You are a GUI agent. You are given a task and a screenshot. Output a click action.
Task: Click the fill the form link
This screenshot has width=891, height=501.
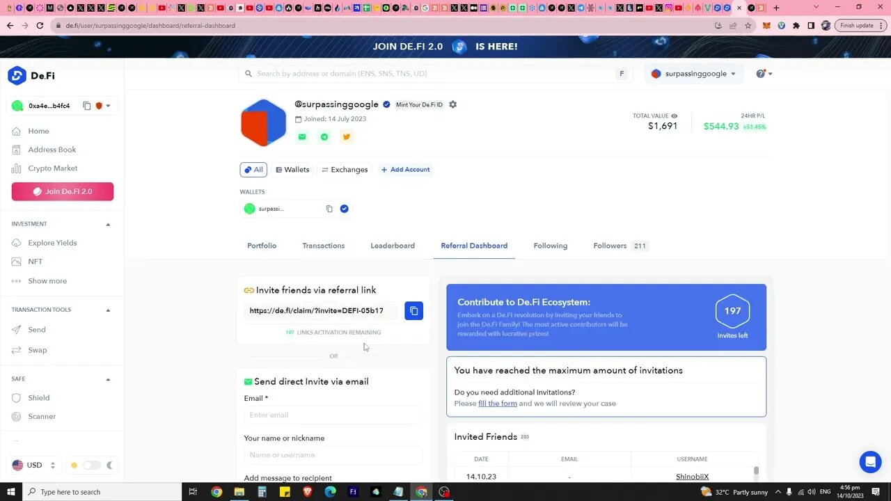tap(498, 404)
